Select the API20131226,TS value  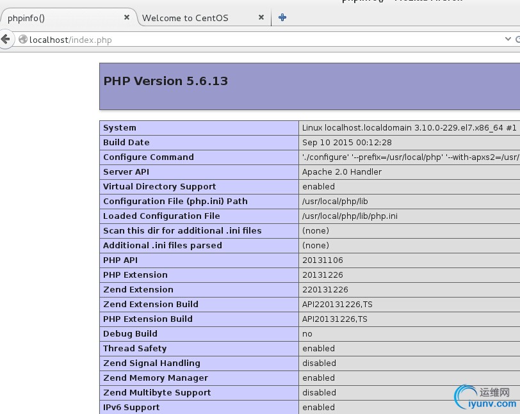[x=335, y=319]
